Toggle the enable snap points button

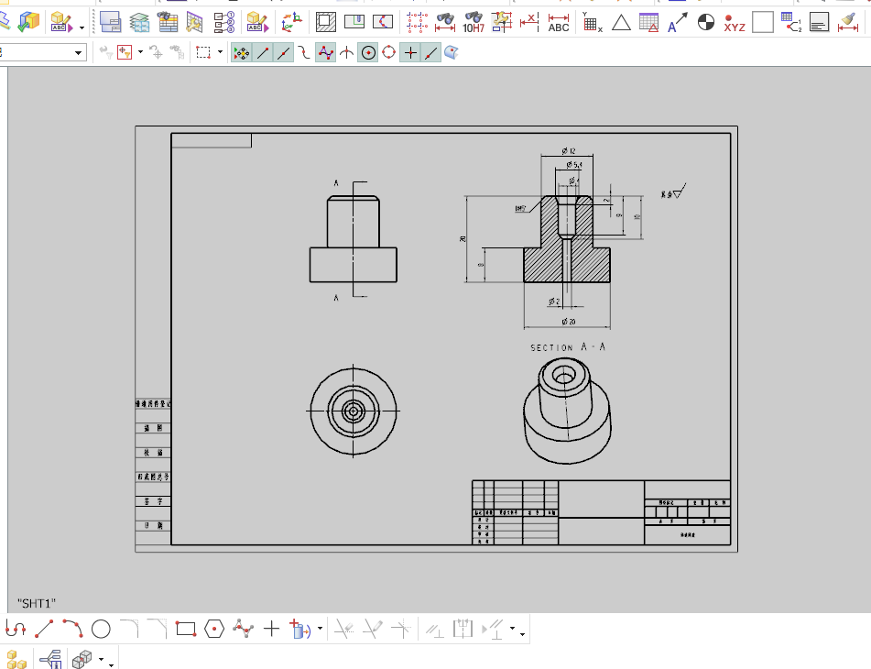241,53
